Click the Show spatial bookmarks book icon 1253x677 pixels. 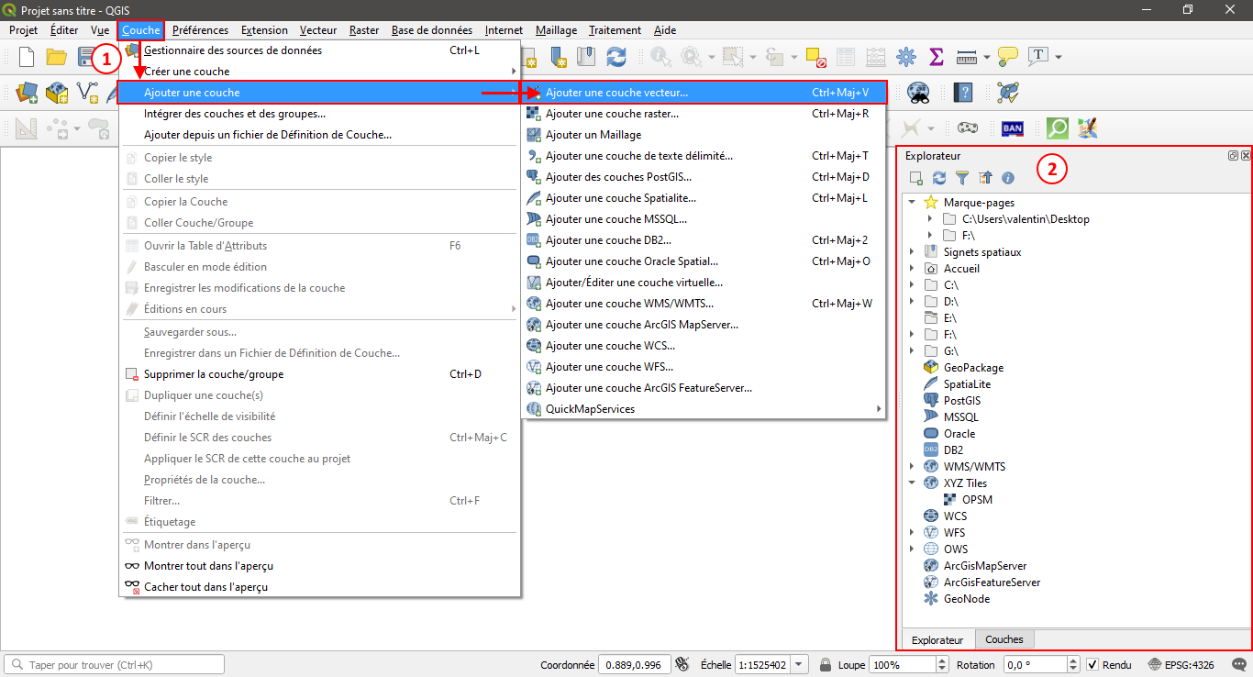pos(587,57)
